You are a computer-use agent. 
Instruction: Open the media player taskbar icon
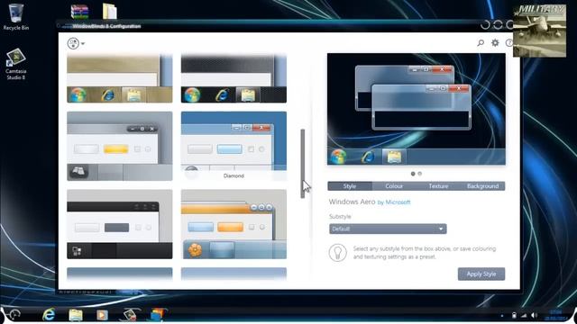pyautogui.click(x=102, y=315)
